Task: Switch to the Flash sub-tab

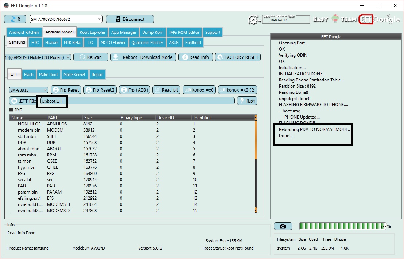Action: coord(28,75)
